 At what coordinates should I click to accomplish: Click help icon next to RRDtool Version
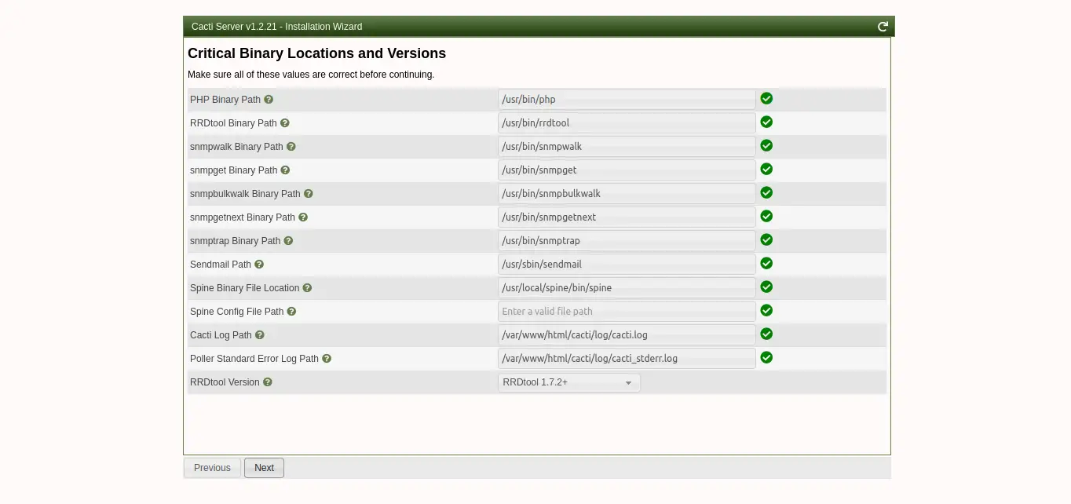268,382
